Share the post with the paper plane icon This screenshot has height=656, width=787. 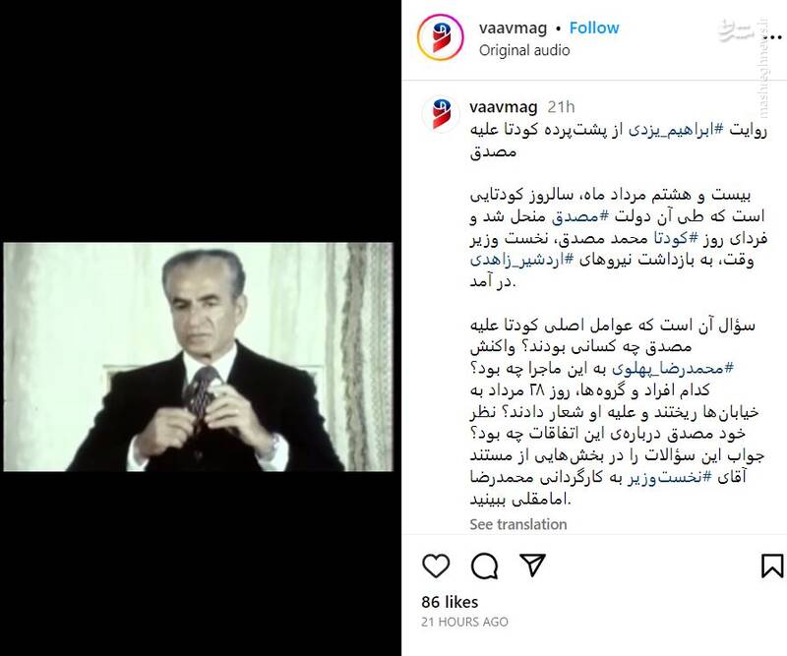(532, 566)
